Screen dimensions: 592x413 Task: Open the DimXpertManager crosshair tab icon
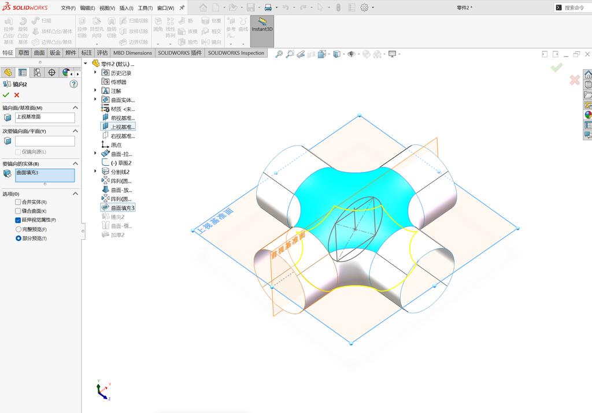pyautogui.click(x=51, y=72)
